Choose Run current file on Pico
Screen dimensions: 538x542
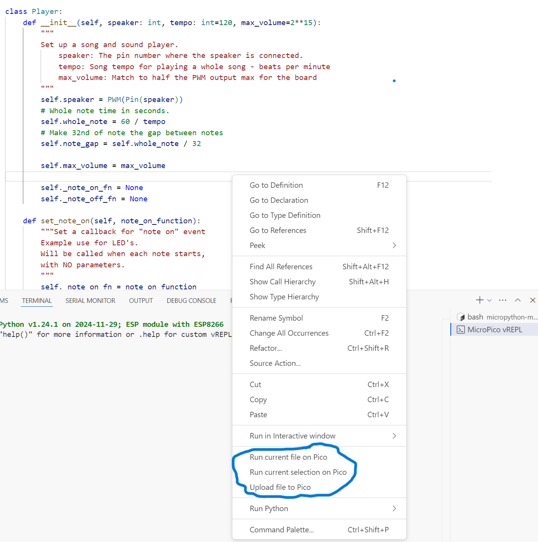(288, 457)
